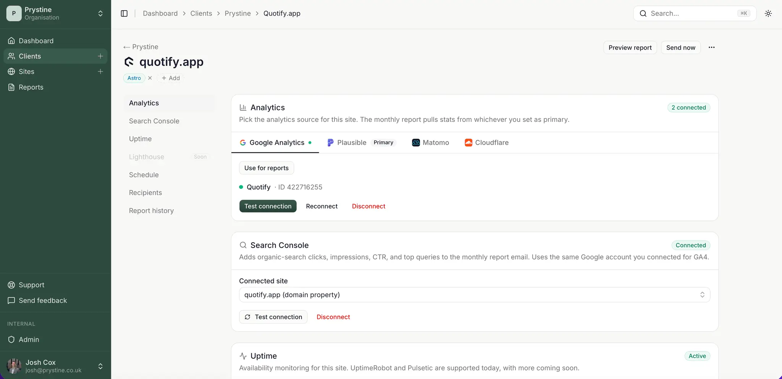Remove the Astro tag with the x
This screenshot has width=782, height=379.
pos(150,78)
